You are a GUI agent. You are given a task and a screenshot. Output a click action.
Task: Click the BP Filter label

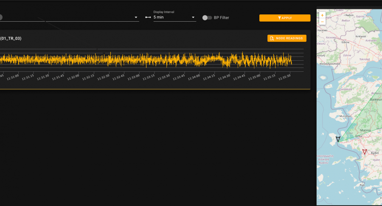click(x=222, y=17)
